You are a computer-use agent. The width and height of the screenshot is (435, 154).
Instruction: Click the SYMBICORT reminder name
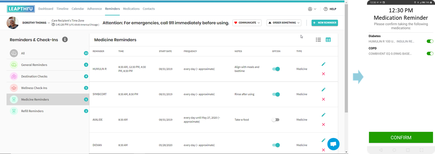(100, 94)
